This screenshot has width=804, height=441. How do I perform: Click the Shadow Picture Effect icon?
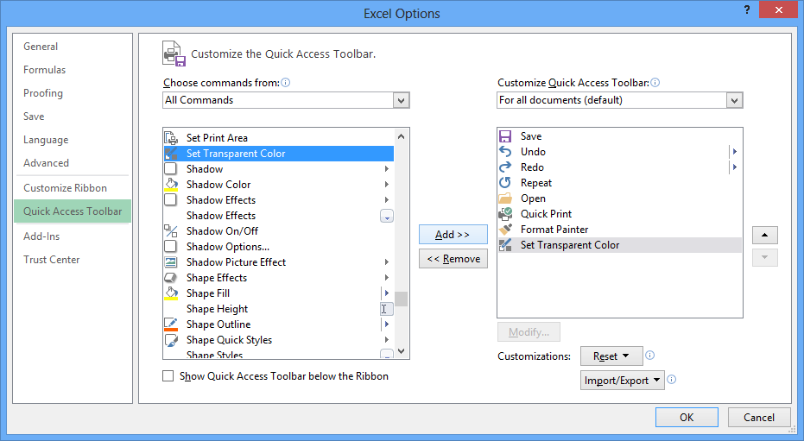[171, 262]
